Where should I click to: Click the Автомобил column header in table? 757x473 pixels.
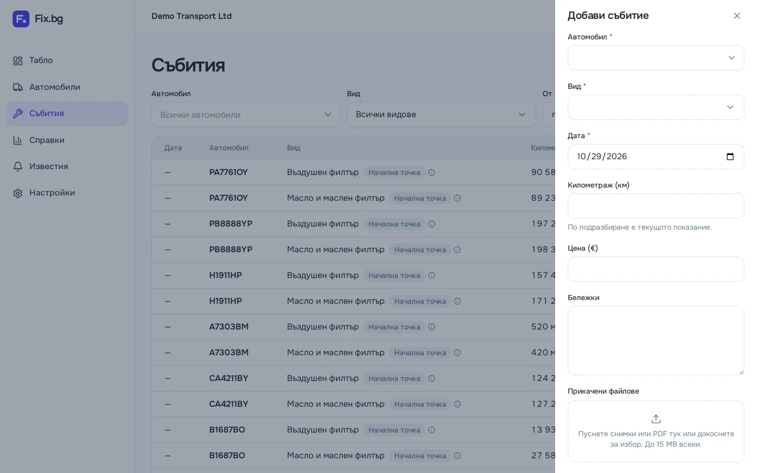pos(229,148)
